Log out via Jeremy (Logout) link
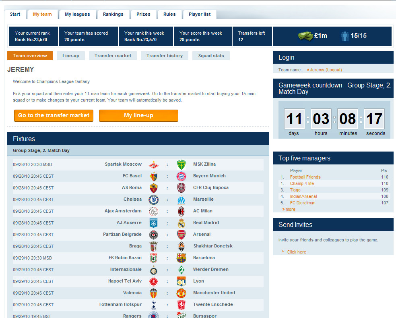This screenshot has height=318, width=396. [x=326, y=70]
